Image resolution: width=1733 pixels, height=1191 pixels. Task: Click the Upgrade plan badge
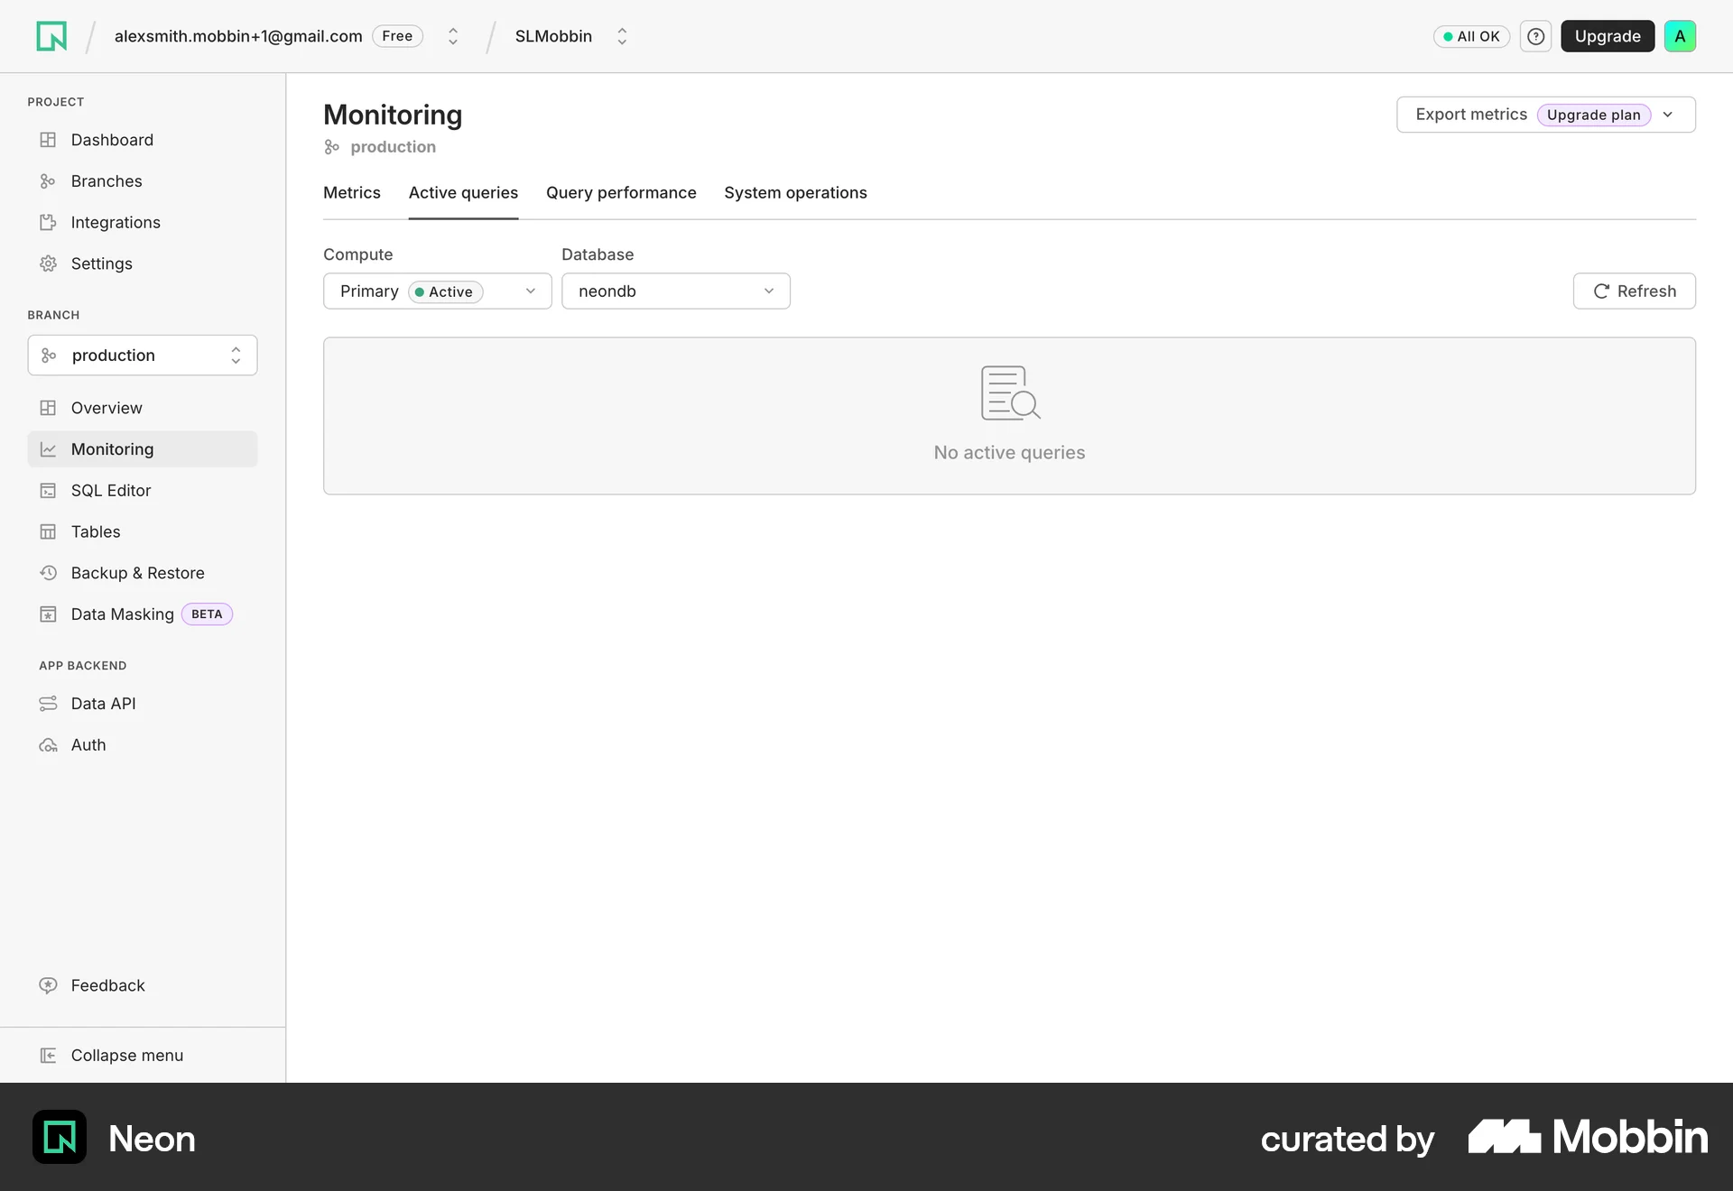point(1593,115)
